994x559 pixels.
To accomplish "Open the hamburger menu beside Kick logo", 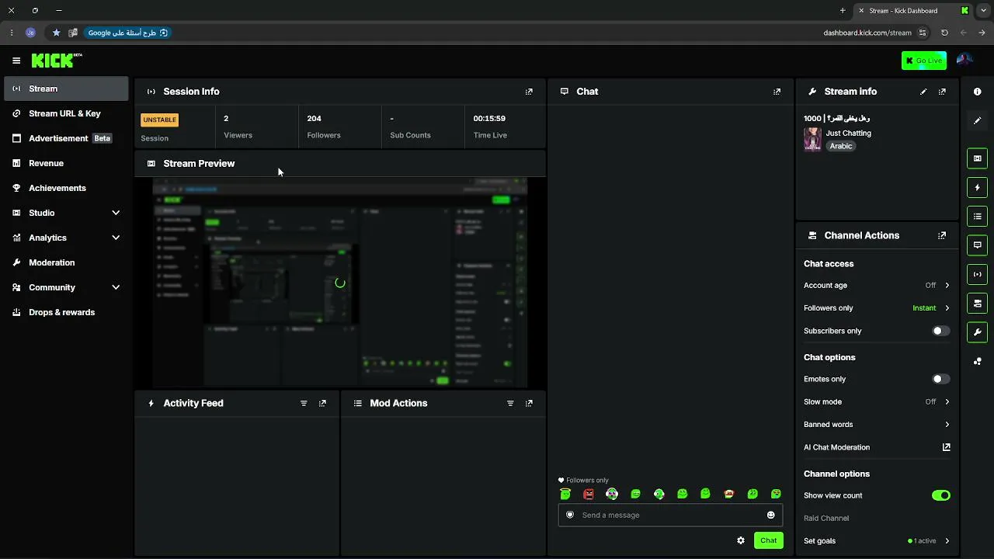I will coord(16,61).
